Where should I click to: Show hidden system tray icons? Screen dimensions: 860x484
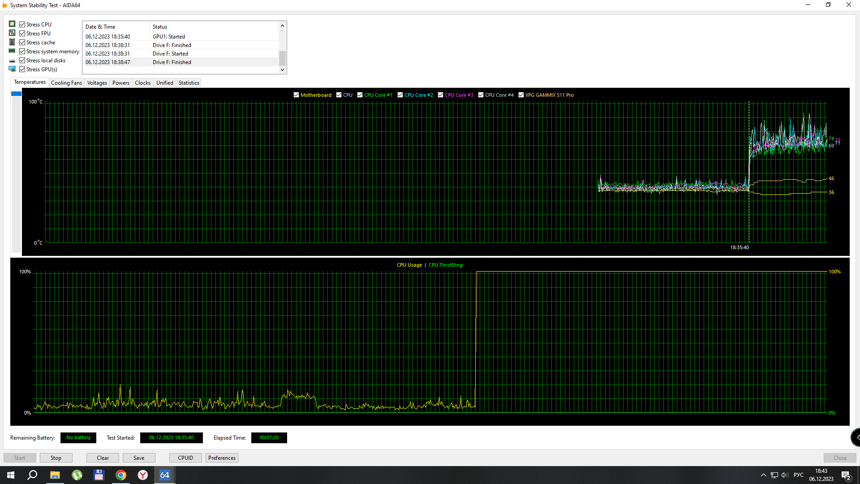coord(763,475)
